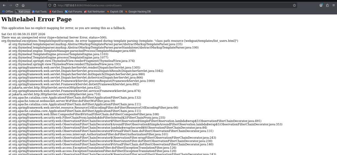337x155 pixels.
Task: Open the Firefox account icon
Action: click(321, 5)
